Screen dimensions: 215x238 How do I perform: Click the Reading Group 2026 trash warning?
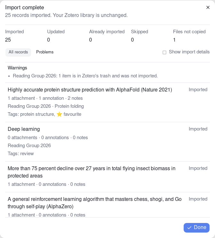point(85,76)
